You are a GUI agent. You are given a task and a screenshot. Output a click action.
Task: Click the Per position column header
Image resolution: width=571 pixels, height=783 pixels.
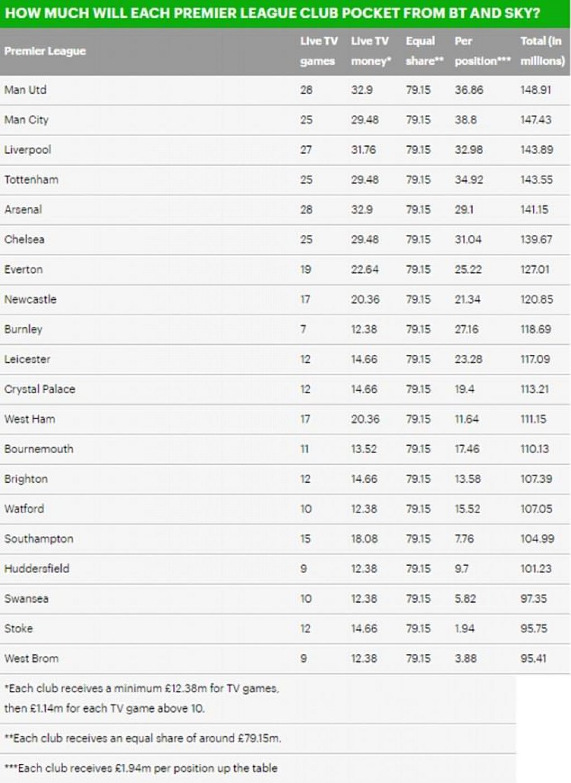coord(482,51)
